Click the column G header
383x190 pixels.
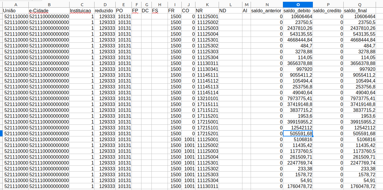pos(146,5)
